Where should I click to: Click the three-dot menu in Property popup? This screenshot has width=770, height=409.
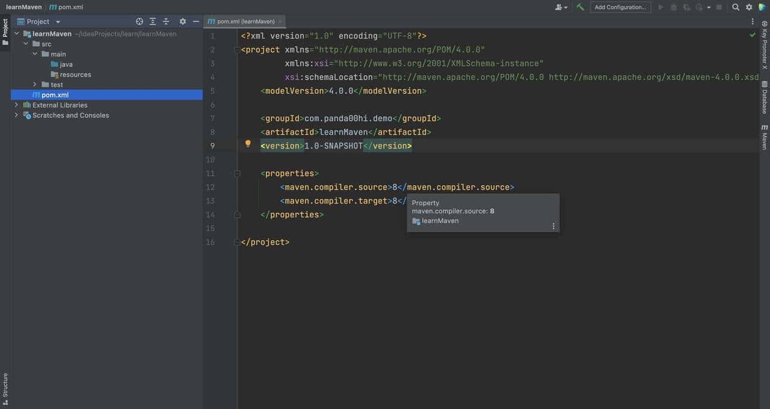[553, 226]
